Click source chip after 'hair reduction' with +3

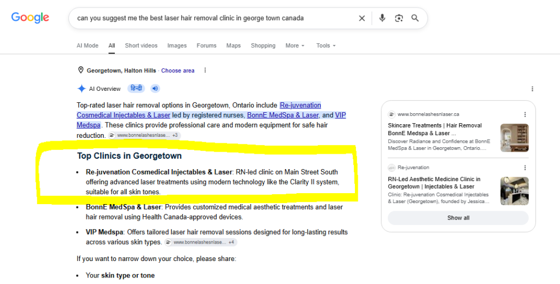[x=144, y=135]
